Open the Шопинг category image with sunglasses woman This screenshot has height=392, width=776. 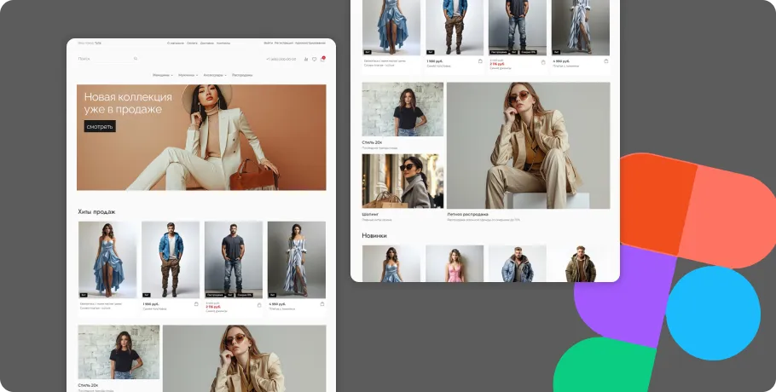click(x=402, y=181)
